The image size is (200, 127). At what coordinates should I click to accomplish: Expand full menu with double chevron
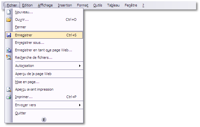[x=44, y=120]
